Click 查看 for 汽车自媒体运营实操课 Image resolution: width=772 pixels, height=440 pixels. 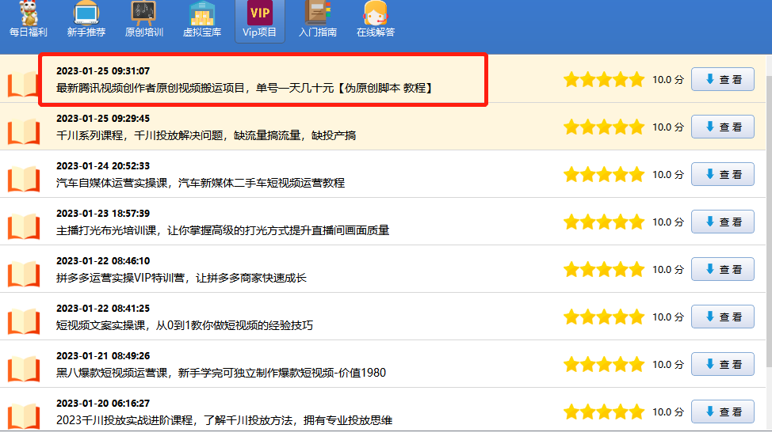pyautogui.click(x=723, y=174)
